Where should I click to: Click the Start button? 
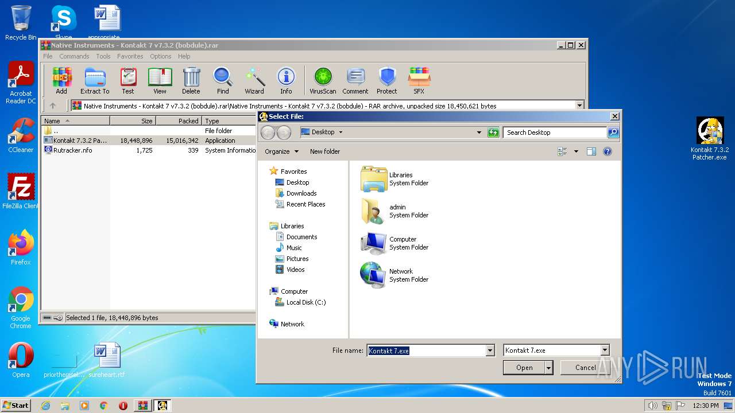[16, 406]
